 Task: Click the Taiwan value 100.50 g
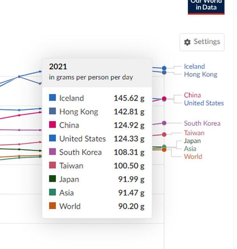[129, 166]
